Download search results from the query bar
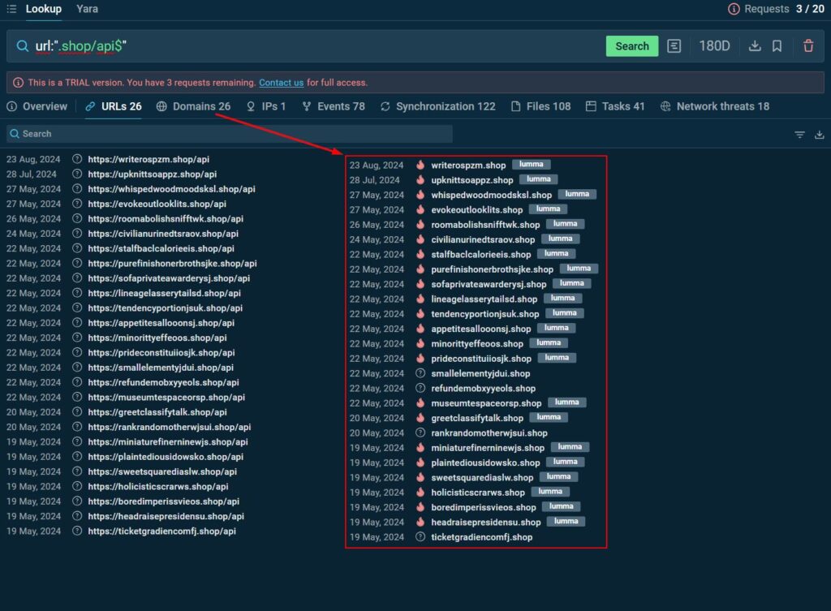Image resolution: width=831 pixels, height=611 pixels. [x=755, y=46]
